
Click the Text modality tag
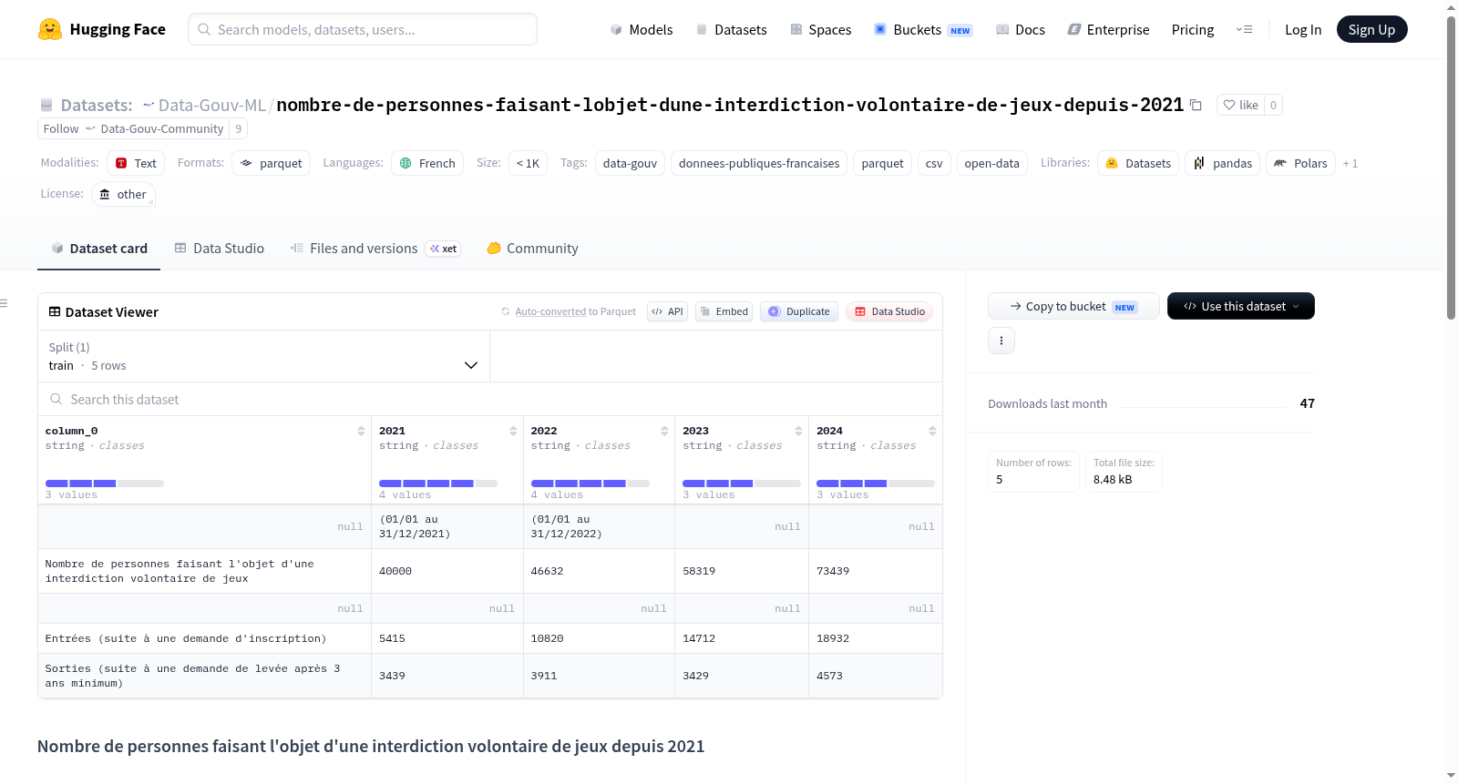(x=136, y=163)
